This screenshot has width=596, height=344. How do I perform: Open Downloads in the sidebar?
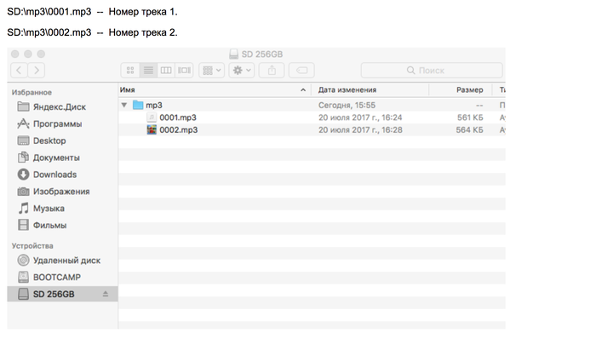click(x=54, y=175)
